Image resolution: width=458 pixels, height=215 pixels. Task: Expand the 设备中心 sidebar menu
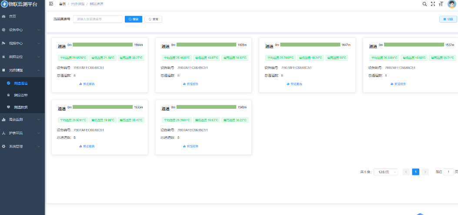(x=22, y=30)
